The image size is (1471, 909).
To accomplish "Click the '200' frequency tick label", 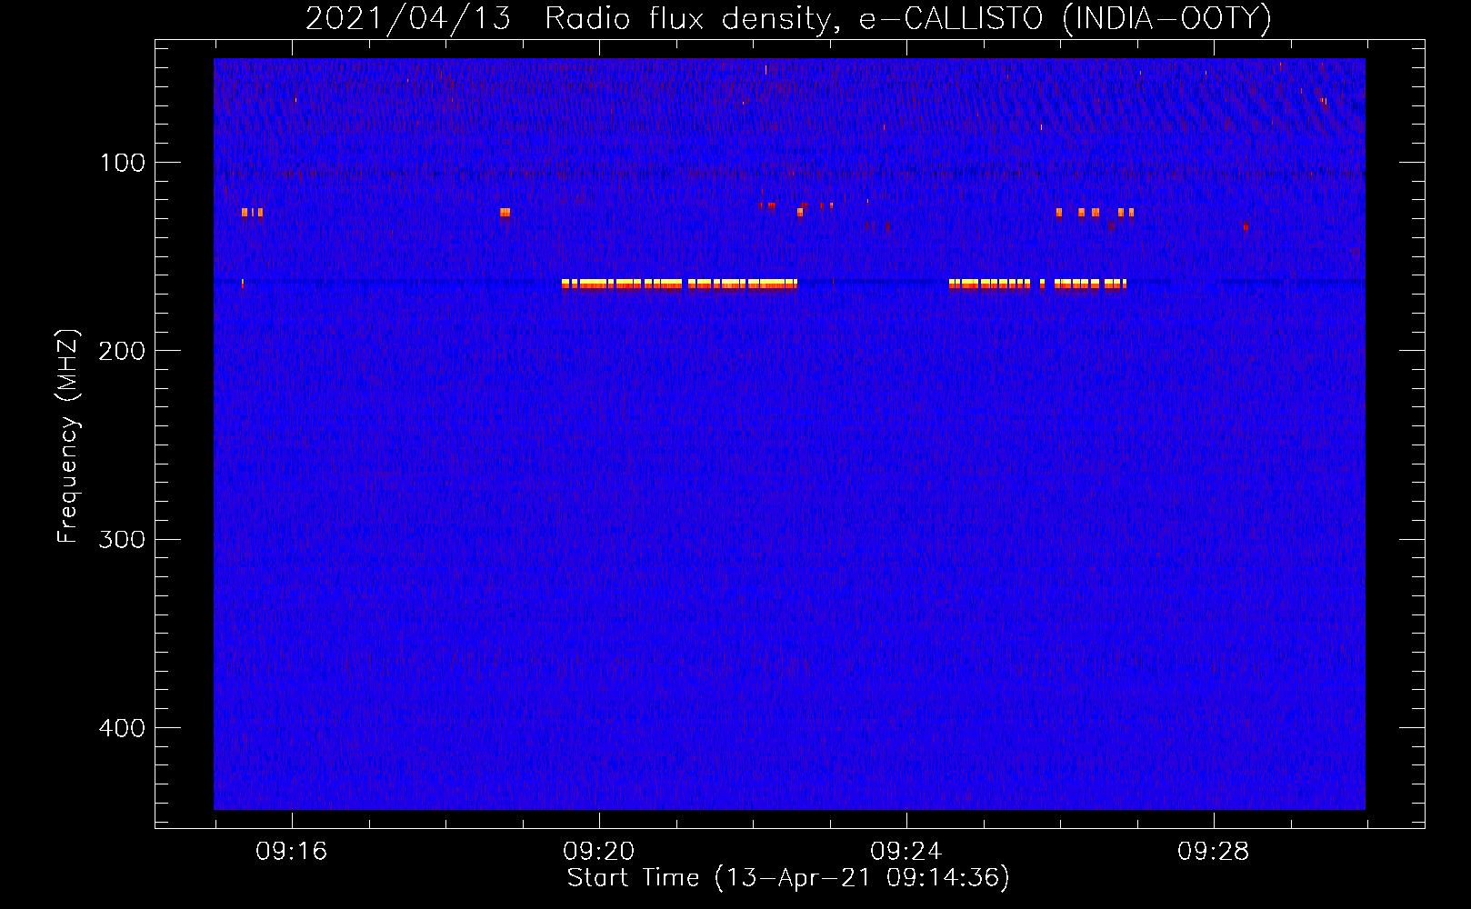I will (x=122, y=351).
